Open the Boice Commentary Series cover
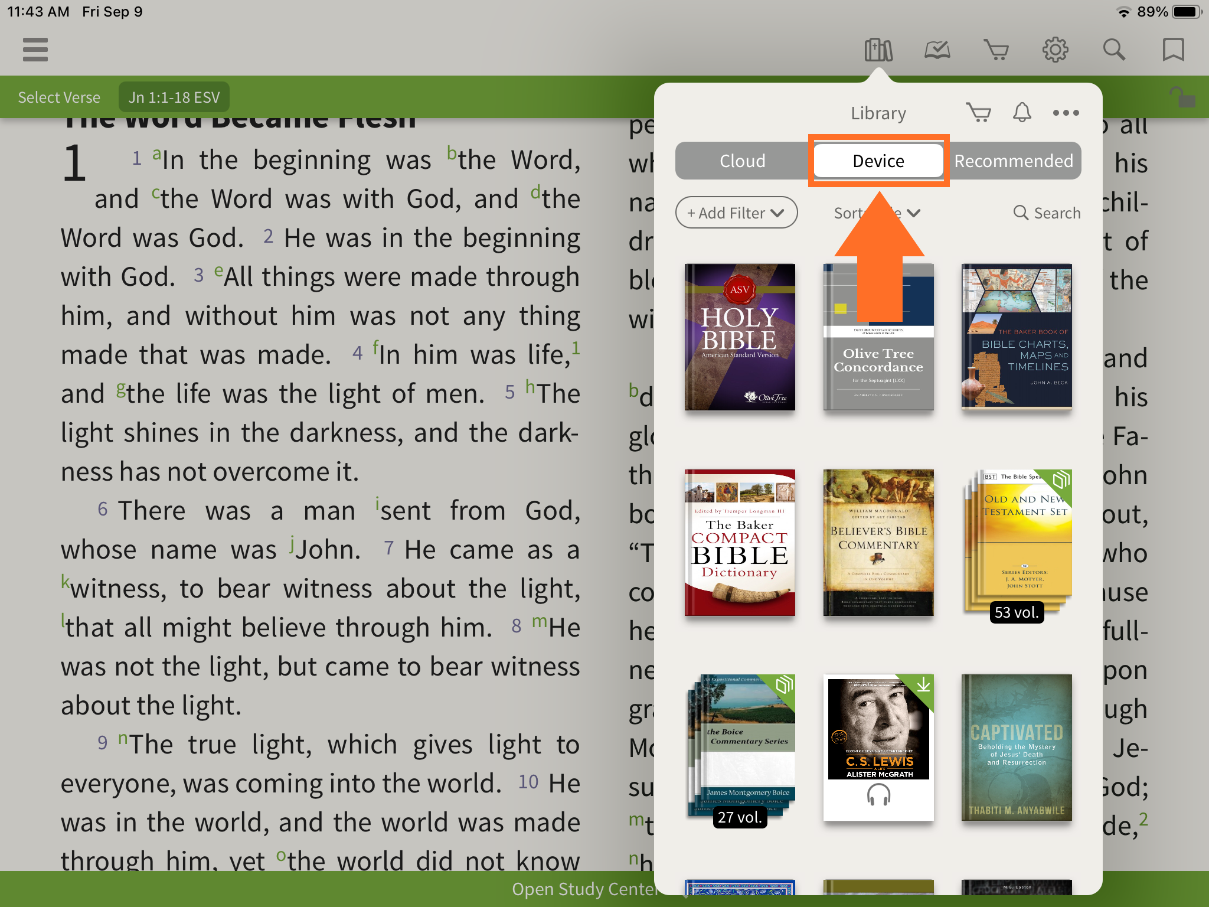This screenshot has height=907, width=1209. (741, 745)
